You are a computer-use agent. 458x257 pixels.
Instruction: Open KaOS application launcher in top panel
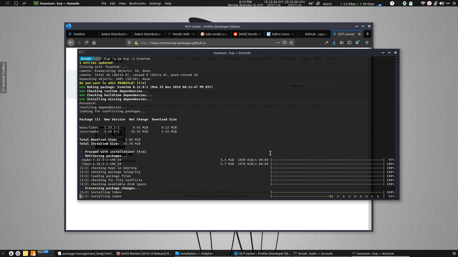8,3
